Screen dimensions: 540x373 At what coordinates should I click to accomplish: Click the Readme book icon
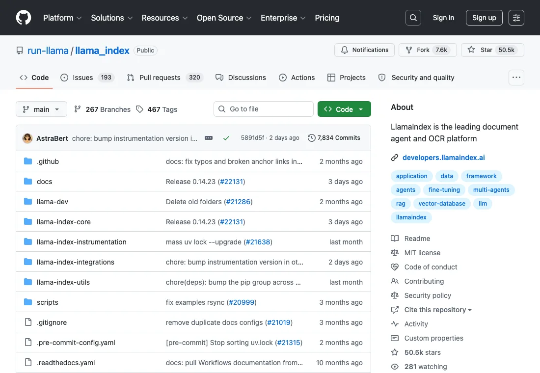pyautogui.click(x=395, y=239)
